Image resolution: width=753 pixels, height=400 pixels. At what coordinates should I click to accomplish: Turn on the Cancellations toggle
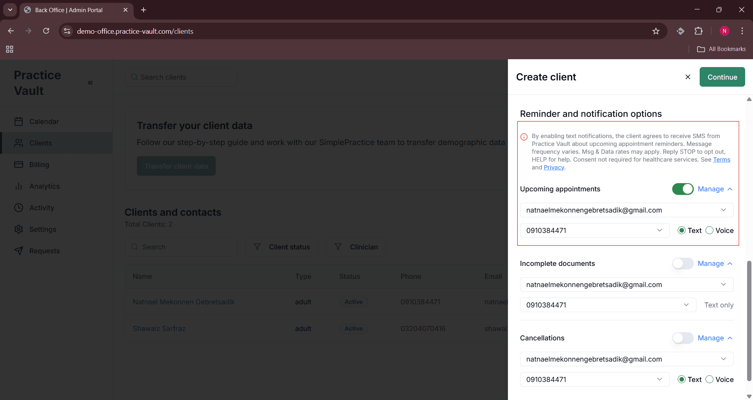pos(682,338)
